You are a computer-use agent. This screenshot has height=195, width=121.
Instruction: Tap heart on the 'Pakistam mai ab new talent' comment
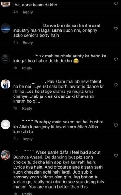coord(116,85)
